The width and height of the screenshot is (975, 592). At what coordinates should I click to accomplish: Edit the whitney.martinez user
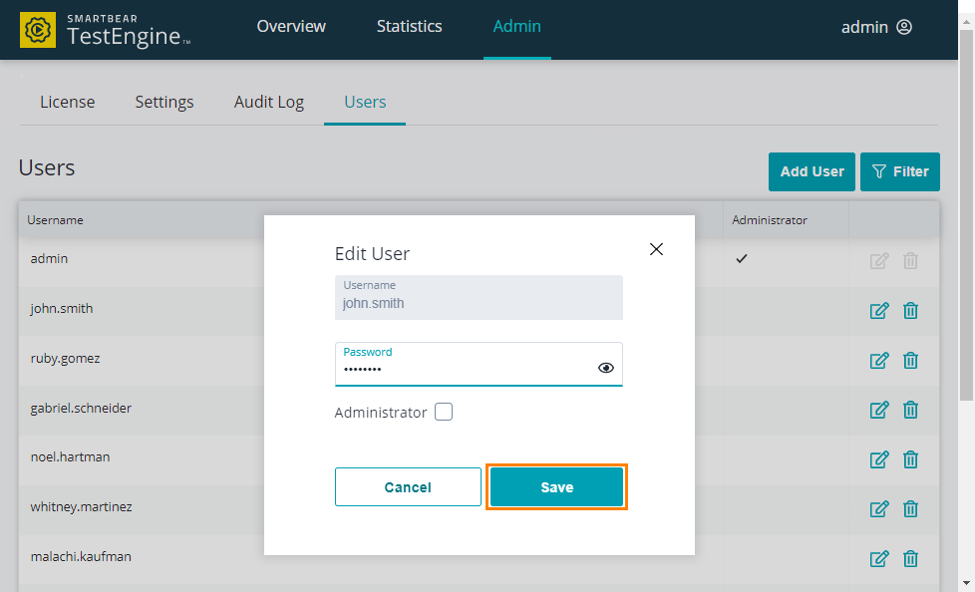coord(878,508)
